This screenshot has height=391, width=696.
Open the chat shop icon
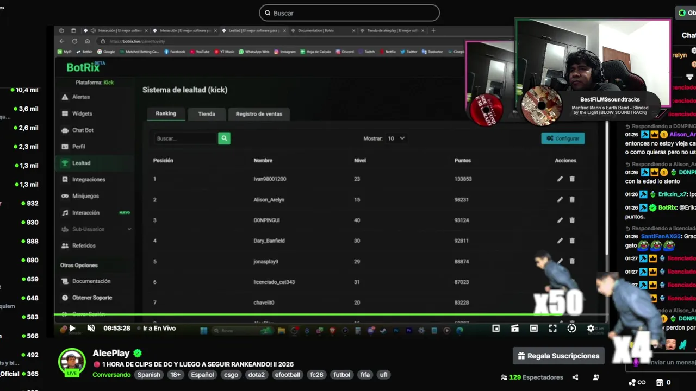[660, 383]
